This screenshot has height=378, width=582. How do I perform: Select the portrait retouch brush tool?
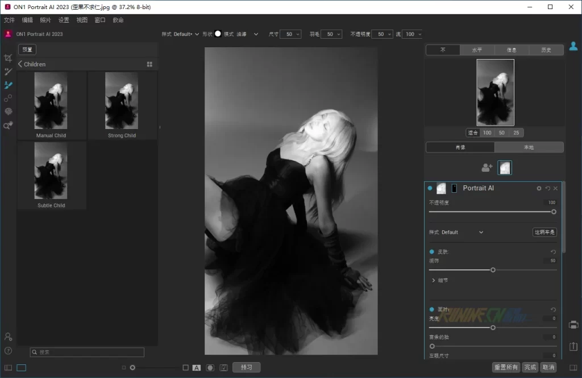[8, 85]
